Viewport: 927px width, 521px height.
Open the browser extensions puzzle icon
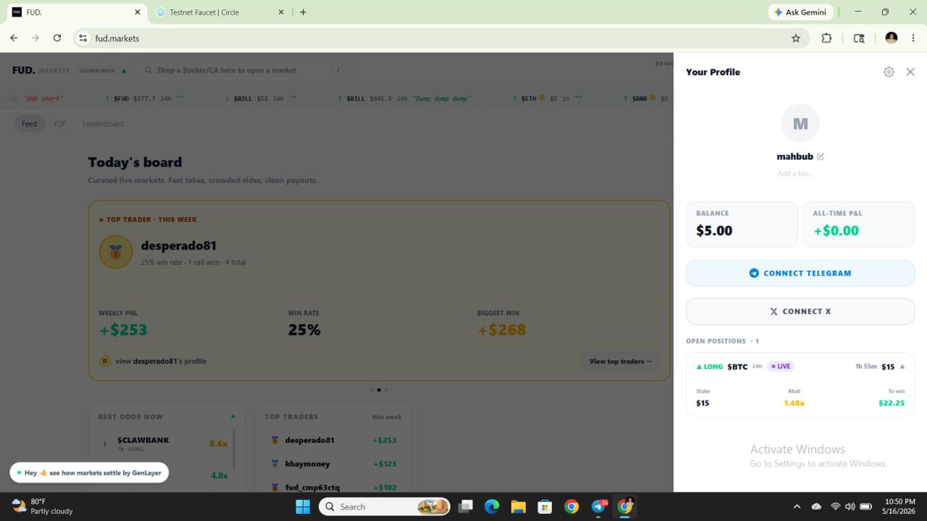[x=827, y=38]
